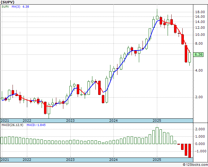
Task: Click the 6.38 moving average value
Action: (26, 7)
